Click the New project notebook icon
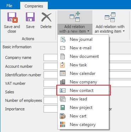 63,108
